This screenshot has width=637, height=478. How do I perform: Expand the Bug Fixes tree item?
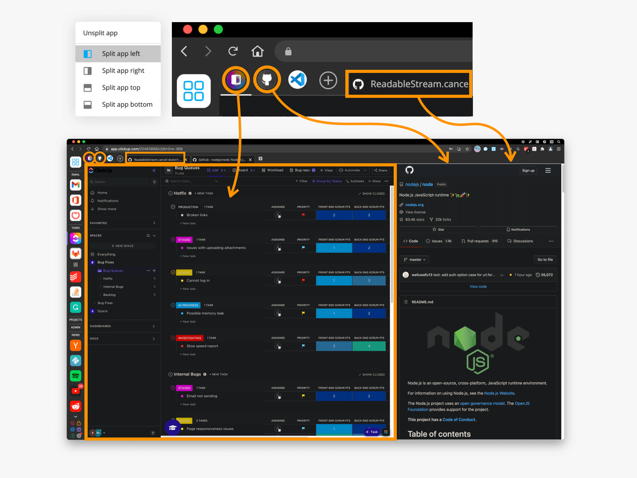coord(93,262)
